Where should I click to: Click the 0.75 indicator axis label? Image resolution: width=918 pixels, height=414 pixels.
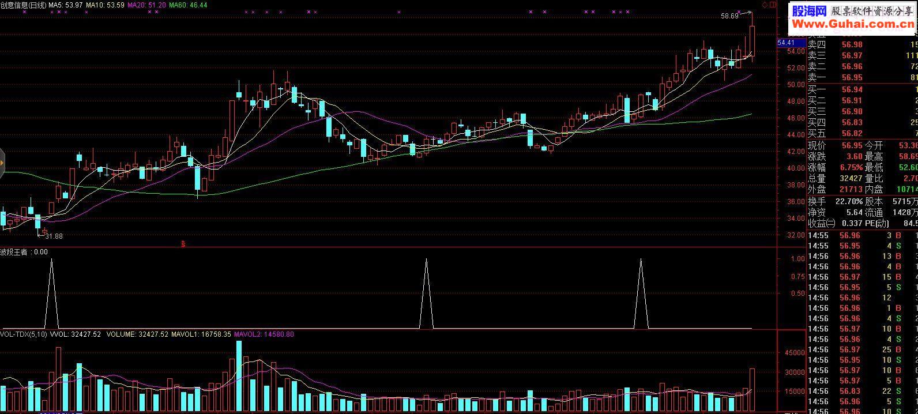(x=797, y=277)
